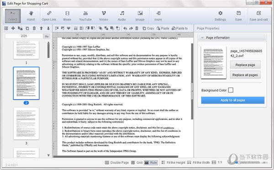The height and width of the screenshot is (170, 274).
Task: Collapse the right properties panel arrow
Action: [192, 91]
